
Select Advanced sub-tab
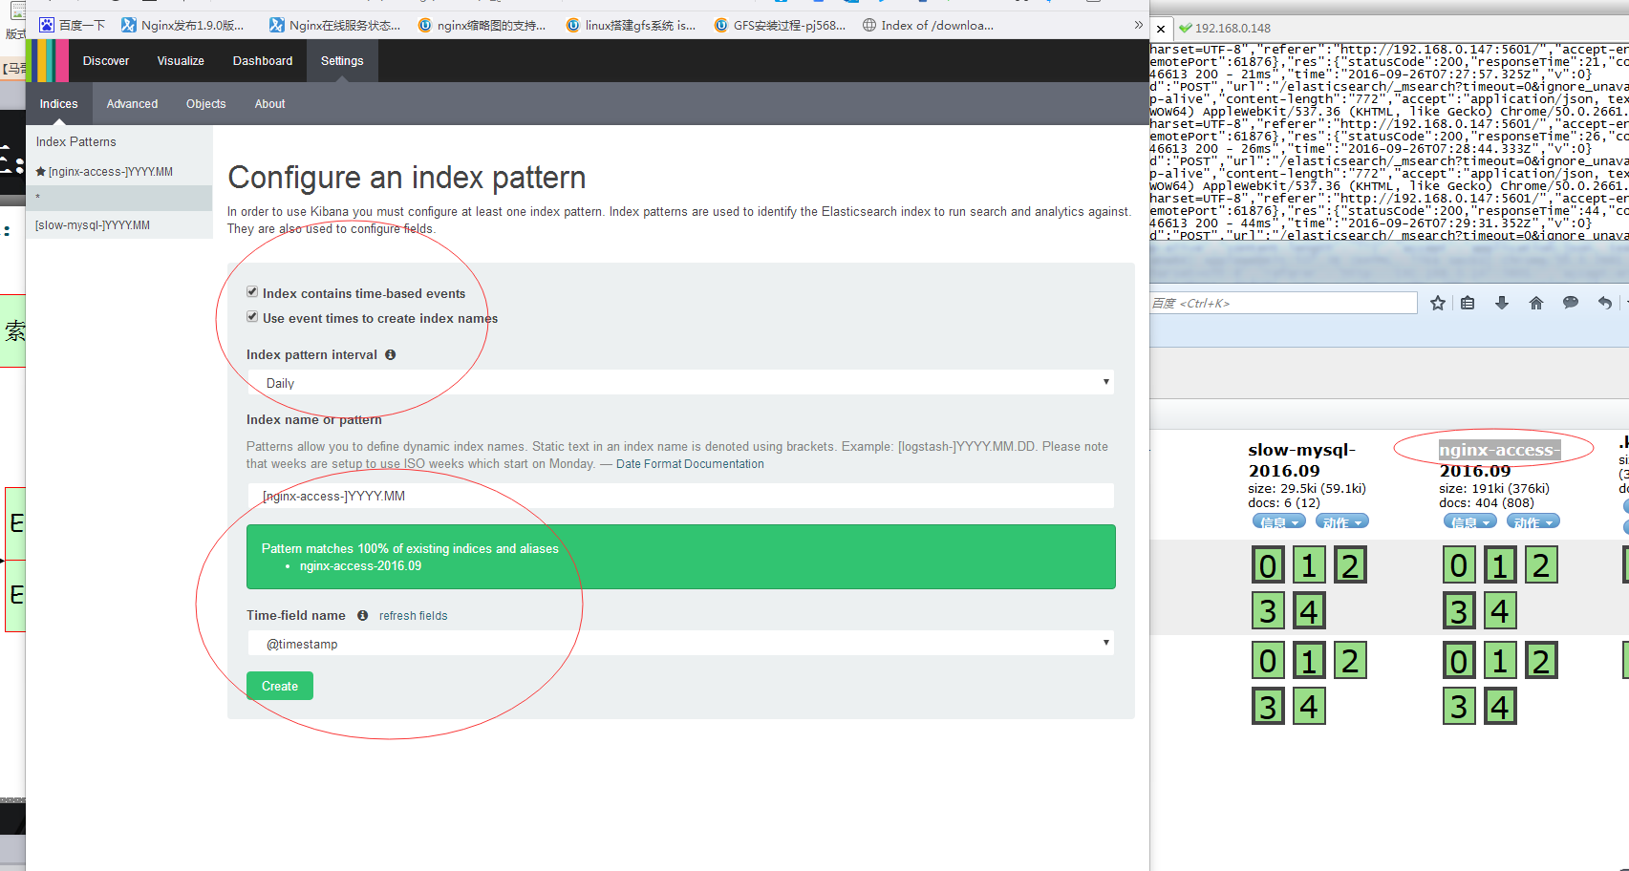(132, 104)
